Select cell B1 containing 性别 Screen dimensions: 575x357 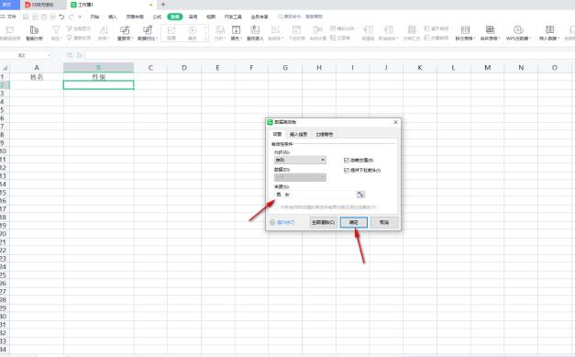[99, 77]
